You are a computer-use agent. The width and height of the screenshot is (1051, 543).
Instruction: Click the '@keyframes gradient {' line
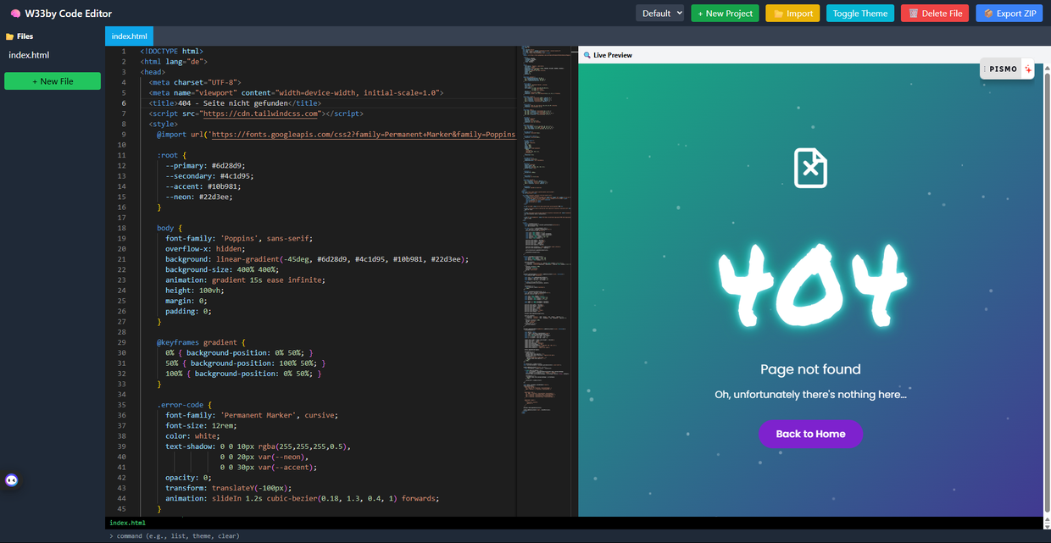point(201,342)
